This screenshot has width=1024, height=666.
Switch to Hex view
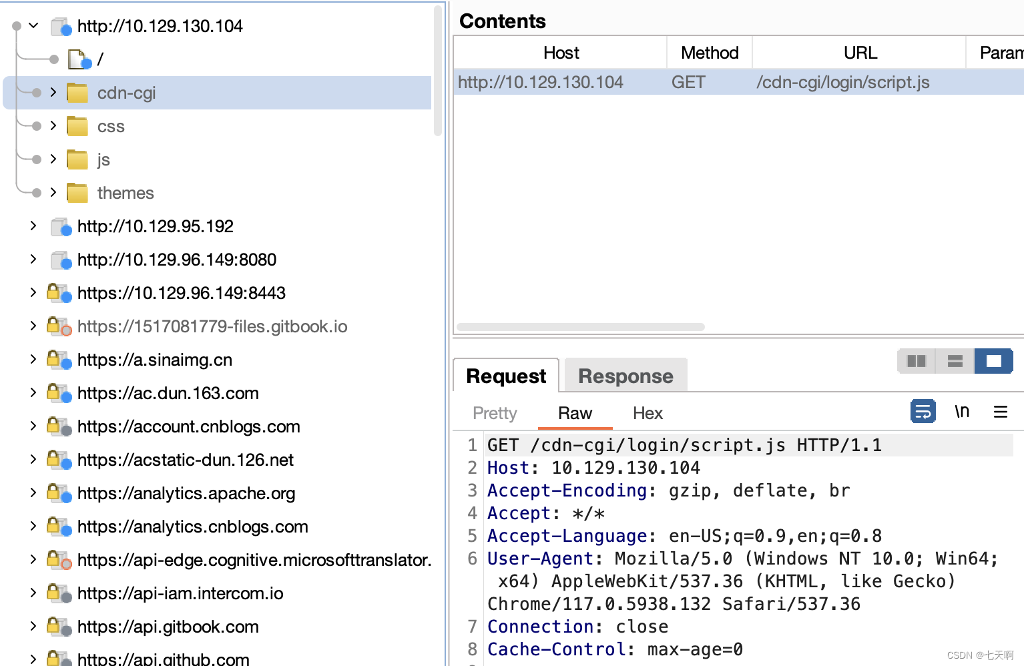pos(648,413)
